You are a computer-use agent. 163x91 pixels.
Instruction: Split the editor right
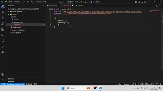[157, 6]
